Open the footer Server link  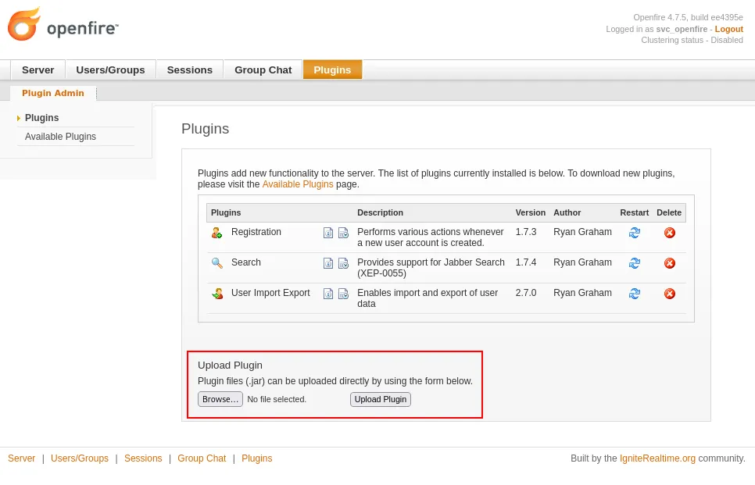pos(21,458)
